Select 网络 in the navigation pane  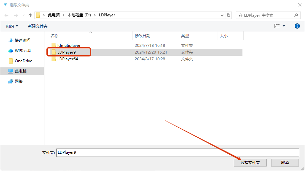pos(19,81)
